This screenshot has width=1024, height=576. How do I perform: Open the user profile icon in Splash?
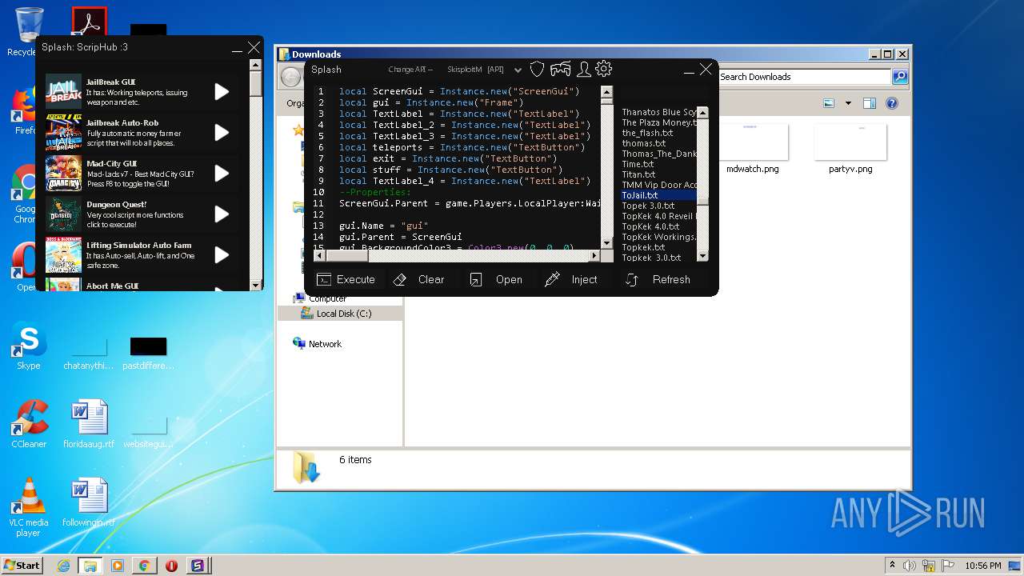584,70
